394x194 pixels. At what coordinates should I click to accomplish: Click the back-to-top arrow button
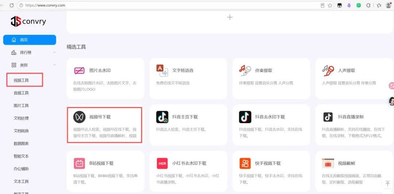point(387,183)
